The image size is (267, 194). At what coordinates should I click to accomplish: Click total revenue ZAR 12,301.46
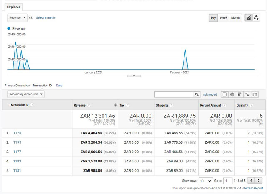click(x=97, y=116)
